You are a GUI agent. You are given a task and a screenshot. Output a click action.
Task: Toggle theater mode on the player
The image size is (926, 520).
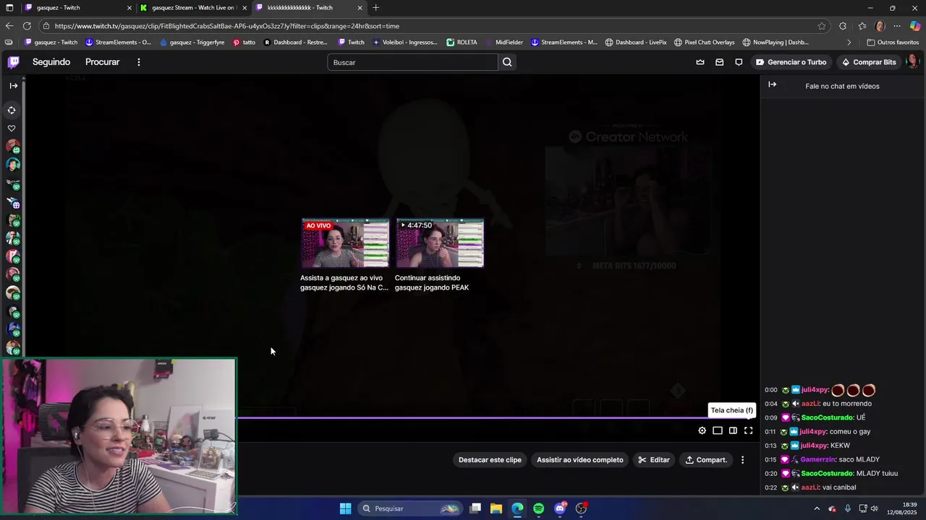[x=718, y=430]
